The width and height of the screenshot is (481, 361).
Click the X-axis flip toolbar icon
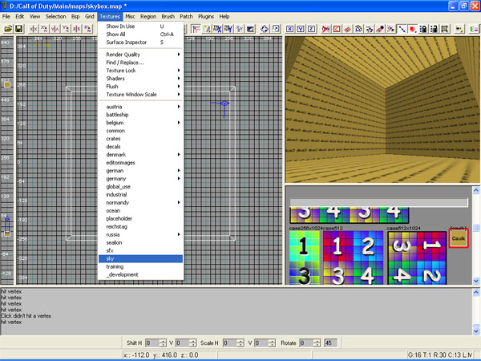tap(34, 29)
